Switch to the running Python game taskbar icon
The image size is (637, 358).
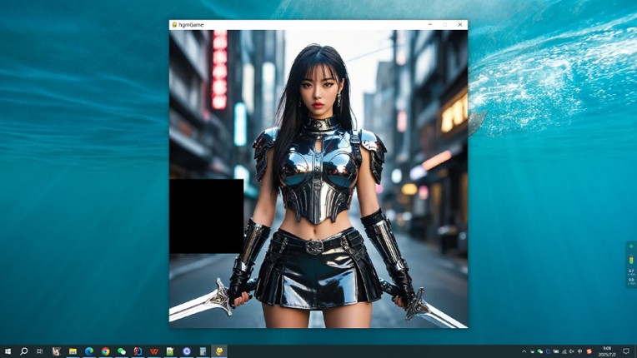pyautogui.click(x=219, y=351)
